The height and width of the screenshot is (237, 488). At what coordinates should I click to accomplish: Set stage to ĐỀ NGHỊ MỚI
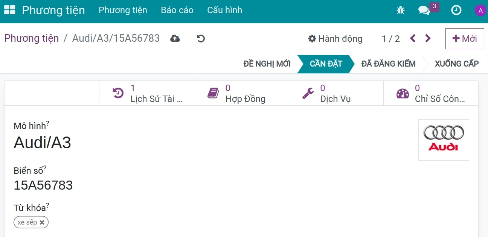(267, 64)
